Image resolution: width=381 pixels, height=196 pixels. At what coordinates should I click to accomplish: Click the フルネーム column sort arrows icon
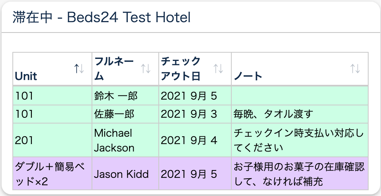[x=146, y=69]
